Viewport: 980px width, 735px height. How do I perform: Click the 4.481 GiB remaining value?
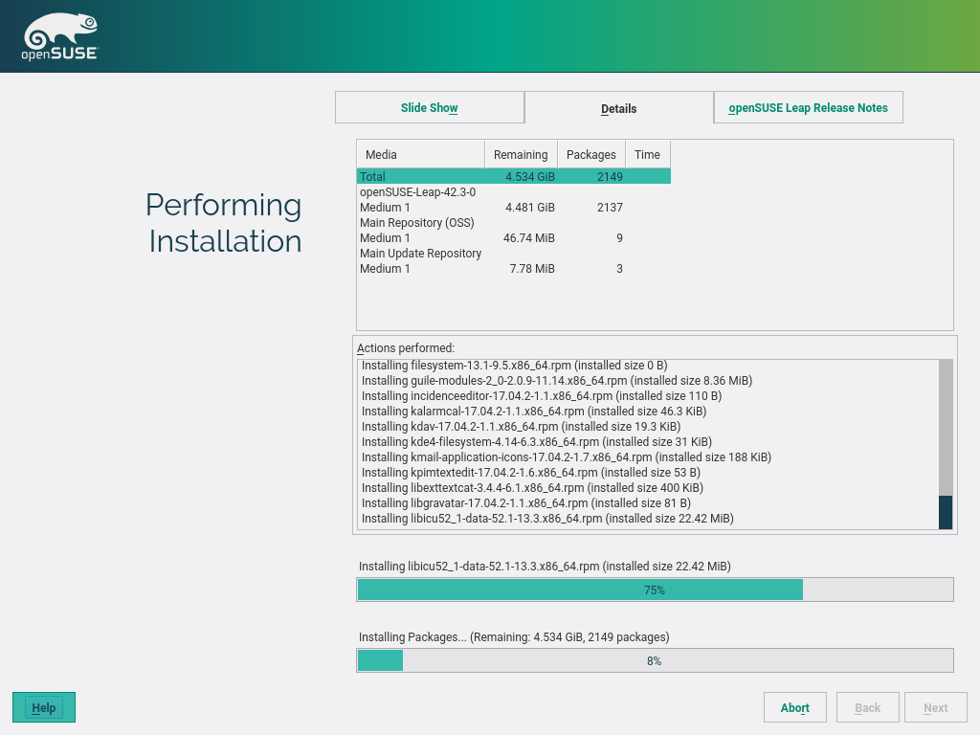pos(530,207)
